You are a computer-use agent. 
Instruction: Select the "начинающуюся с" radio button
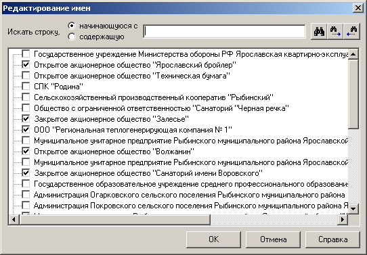(72, 26)
